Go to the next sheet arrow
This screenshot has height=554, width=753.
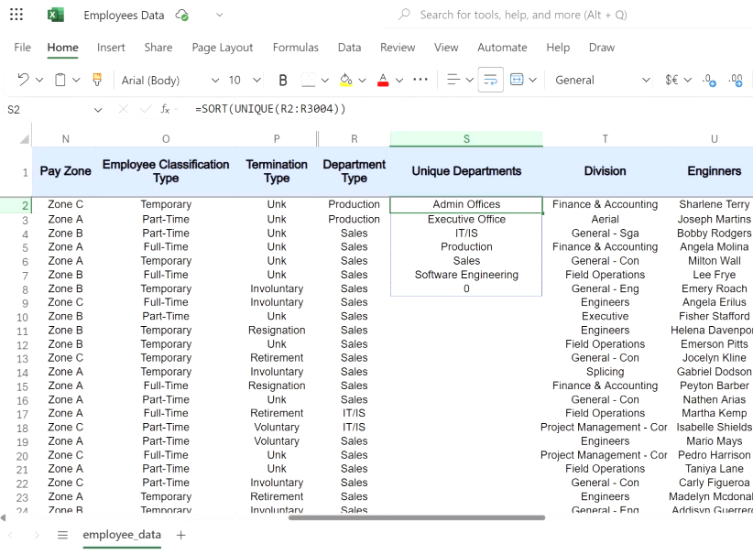(x=37, y=535)
